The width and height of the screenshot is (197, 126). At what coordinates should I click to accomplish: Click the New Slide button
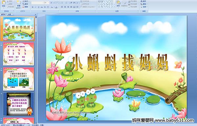click(19, 5)
